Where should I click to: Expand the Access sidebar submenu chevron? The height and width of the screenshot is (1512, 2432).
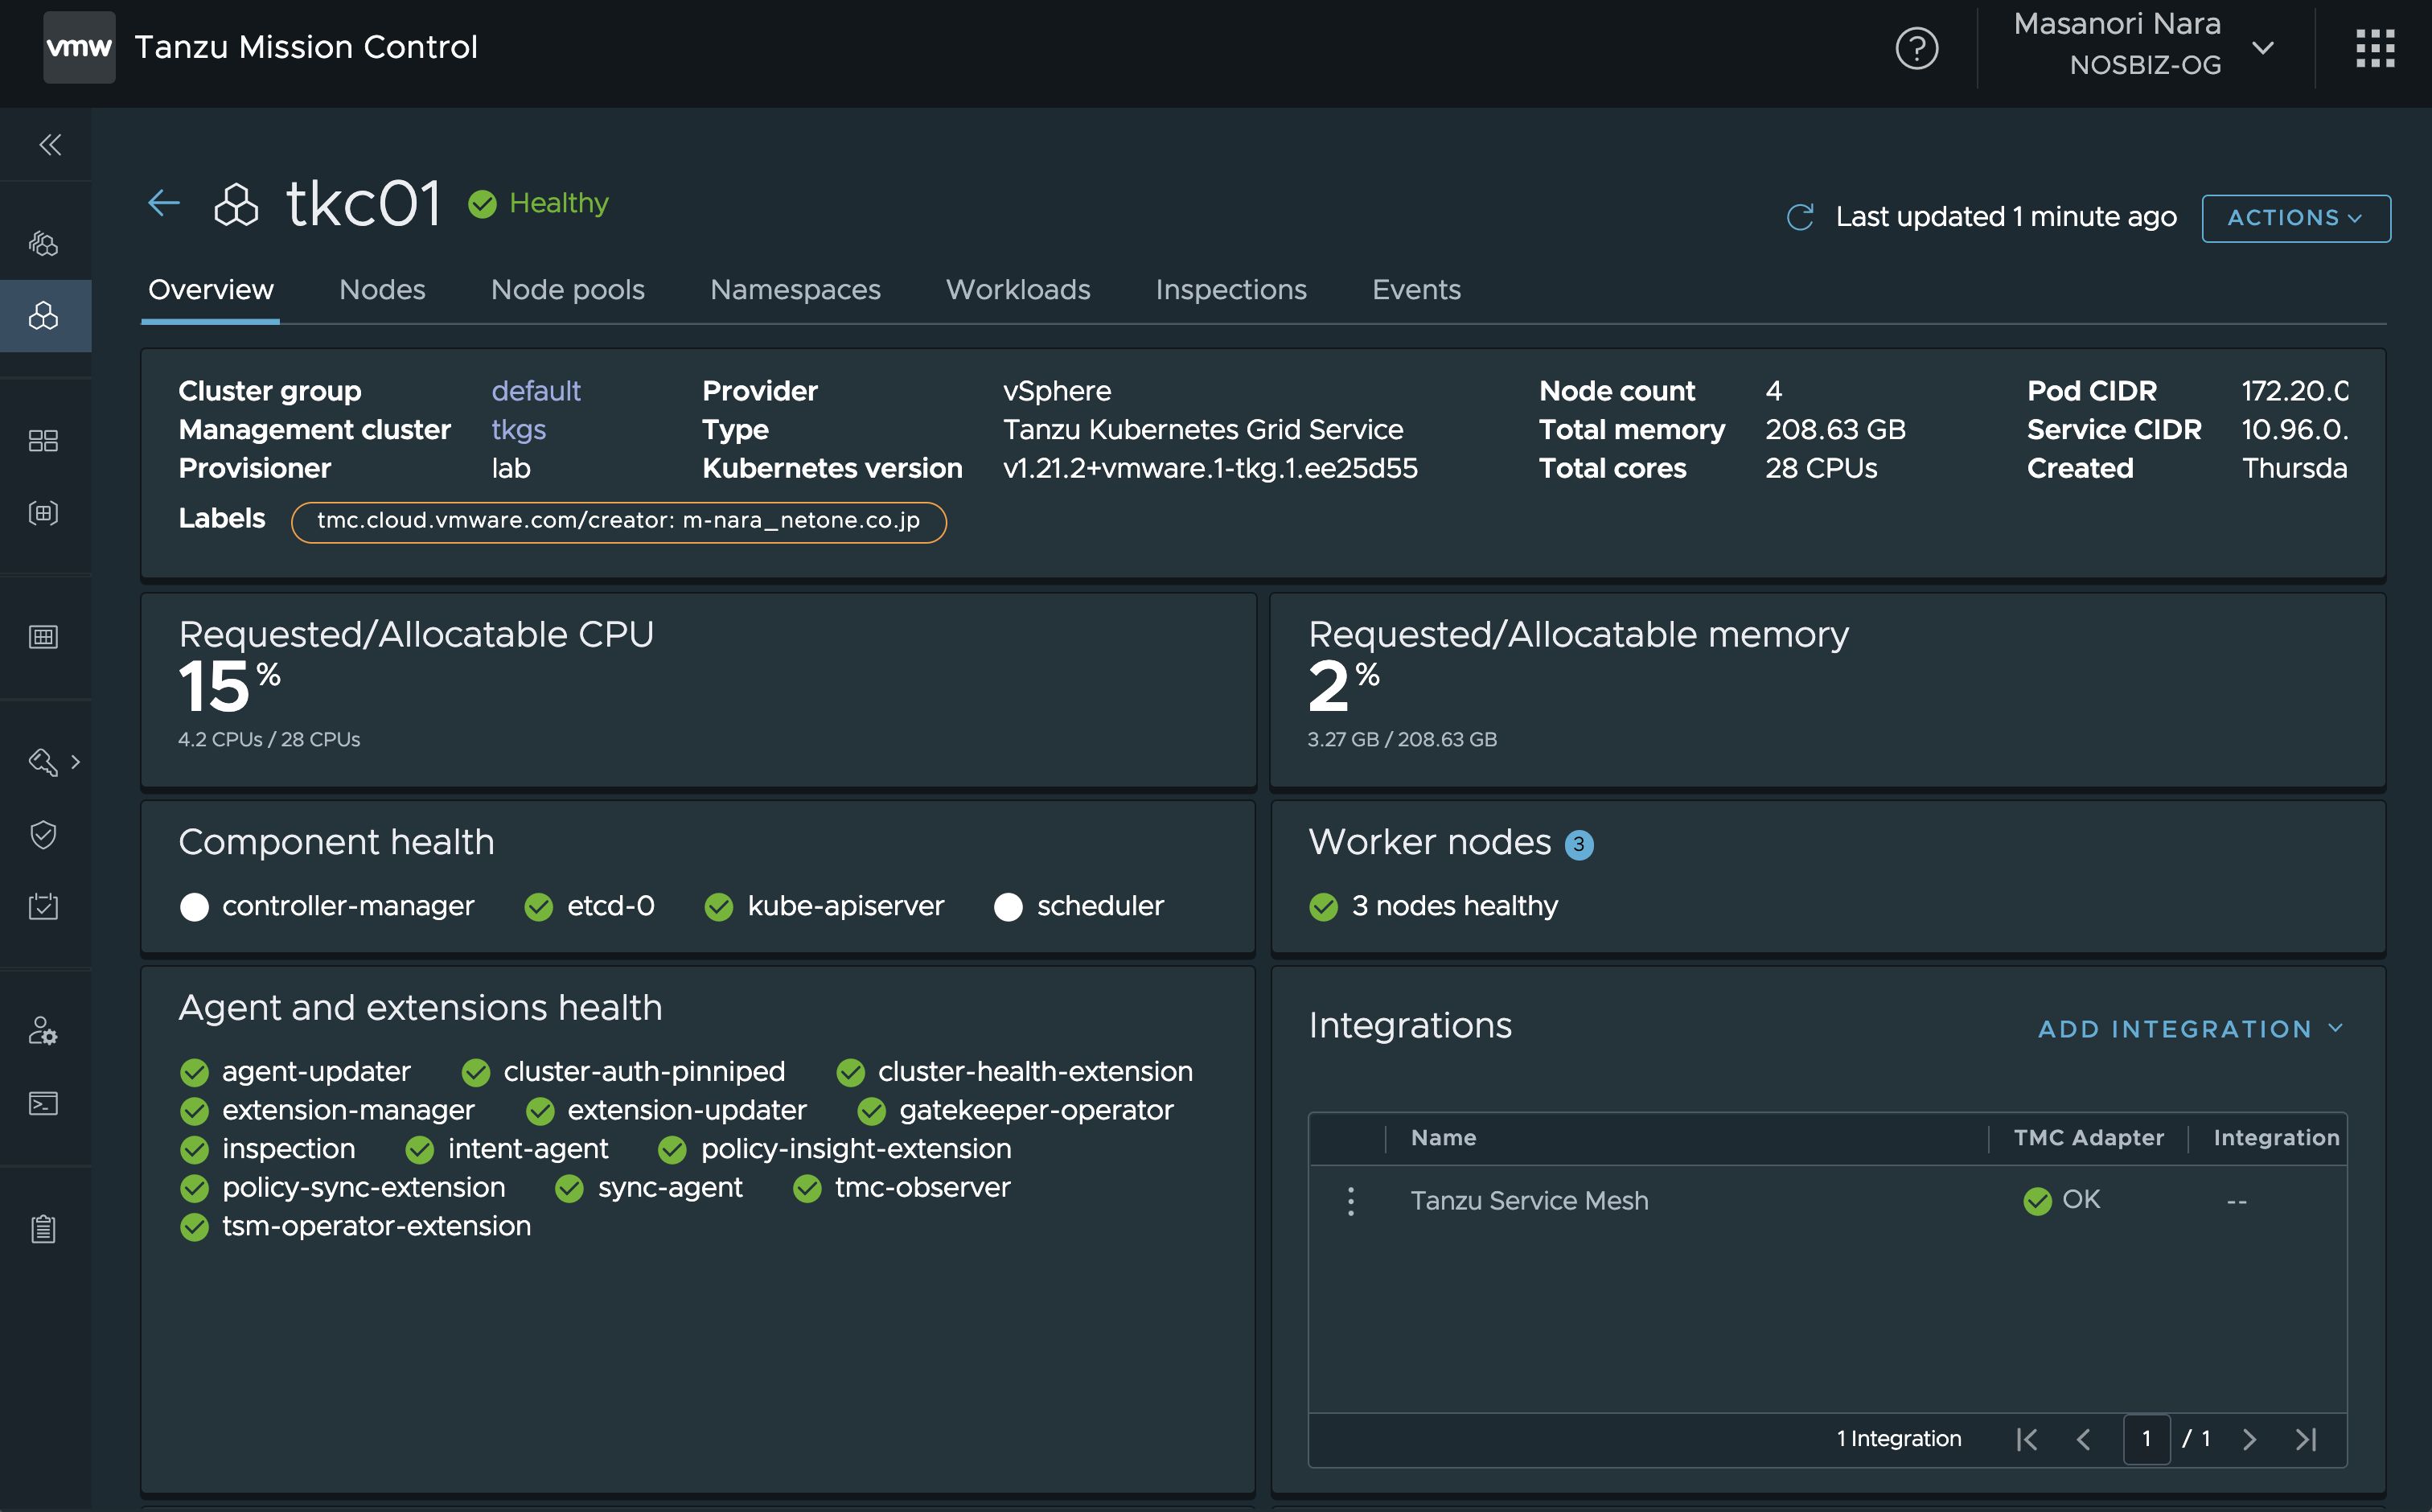[76, 762]
